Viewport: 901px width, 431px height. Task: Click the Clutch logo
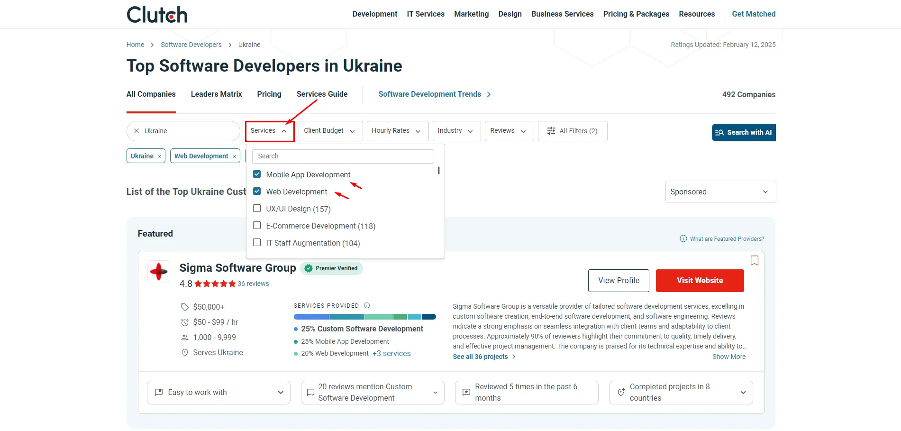pyautogui.click(x=157, y=14)
